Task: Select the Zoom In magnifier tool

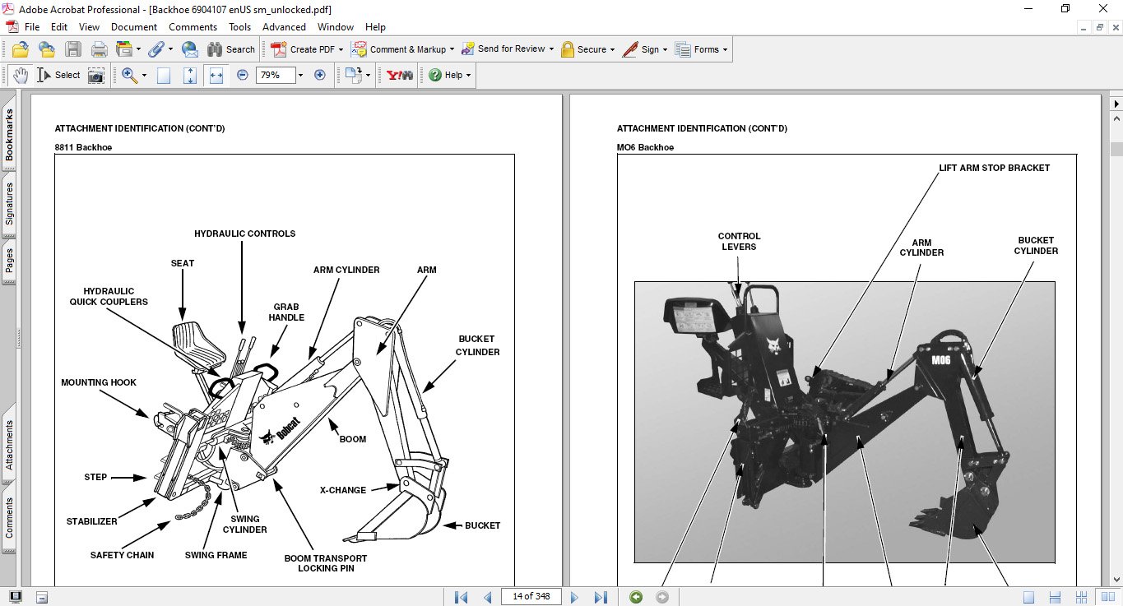Action: coord(129,75)
